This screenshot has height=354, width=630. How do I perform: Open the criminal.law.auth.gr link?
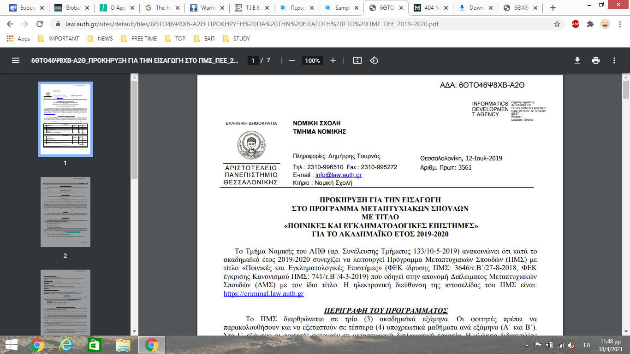coord(263,293)
